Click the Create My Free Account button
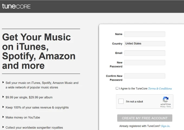Viewport: 184px width, 130px height. click(x=145, y=118)
